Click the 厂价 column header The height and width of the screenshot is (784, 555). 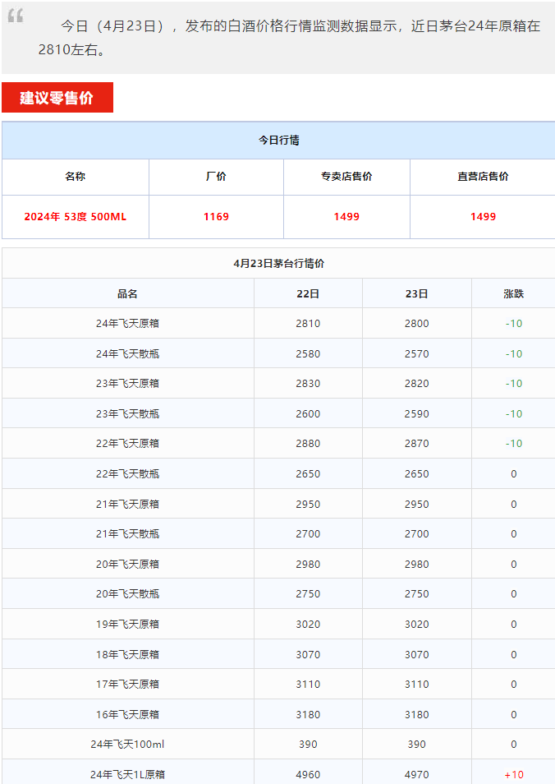tap(216, 177)
